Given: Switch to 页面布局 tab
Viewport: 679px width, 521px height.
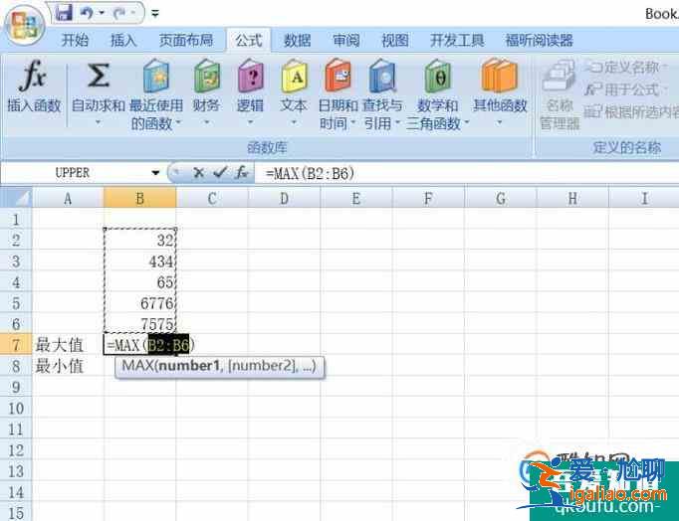Looking at the screenshot, I should pos(186,40).
